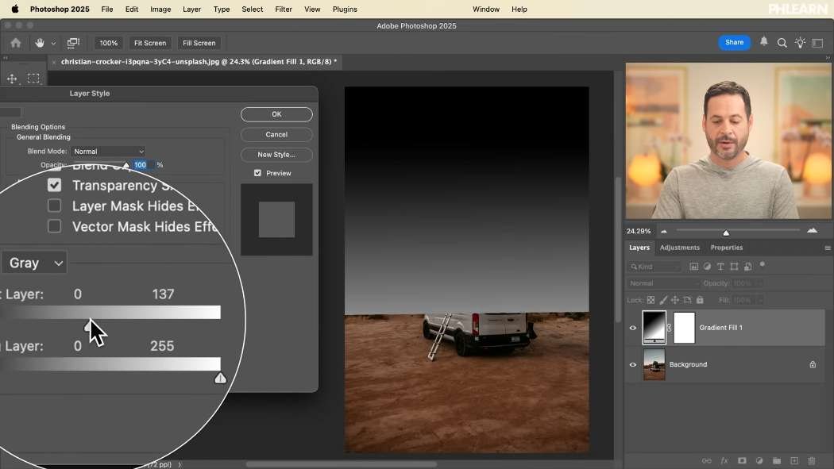The image size is (834, 469).
Task: Lock image pixels brush icon
Action: click(x=663, y=300)
